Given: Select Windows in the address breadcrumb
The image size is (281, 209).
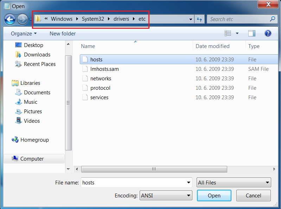Looking at the screenshot, I should click(62, 19).
